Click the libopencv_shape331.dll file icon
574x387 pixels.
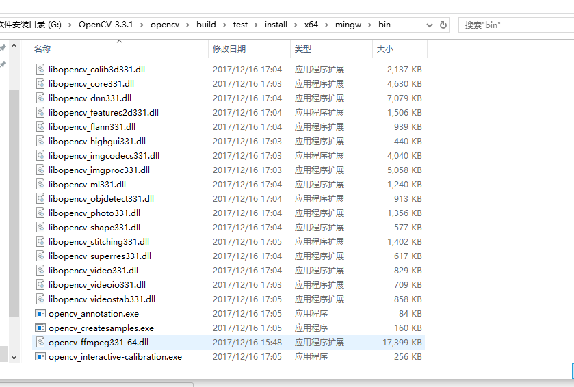click(40, 228)
